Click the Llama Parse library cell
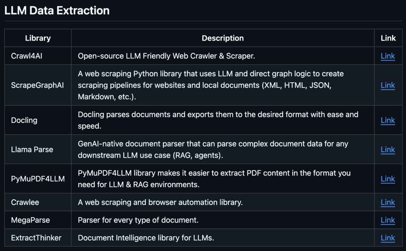This screenshot has width=406, height=251. 32,150
